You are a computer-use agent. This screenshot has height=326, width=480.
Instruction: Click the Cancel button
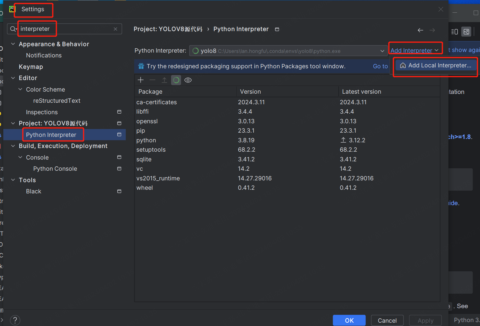(x=387, y=320)
